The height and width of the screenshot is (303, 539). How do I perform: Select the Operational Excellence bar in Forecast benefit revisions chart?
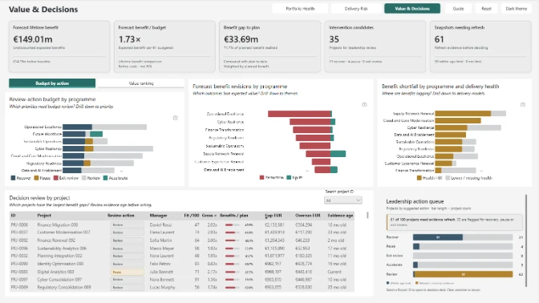tap(300, 114)
